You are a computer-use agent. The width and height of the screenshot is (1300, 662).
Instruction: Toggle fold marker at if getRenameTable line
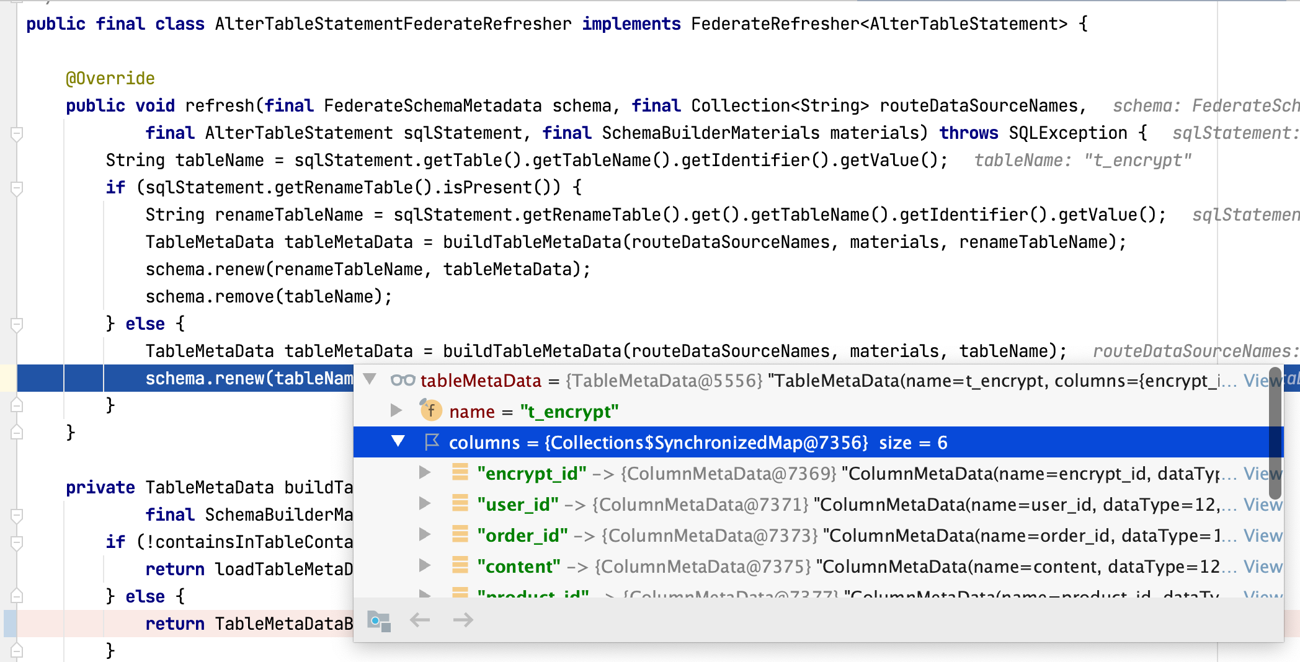click(x=17, y=188)
